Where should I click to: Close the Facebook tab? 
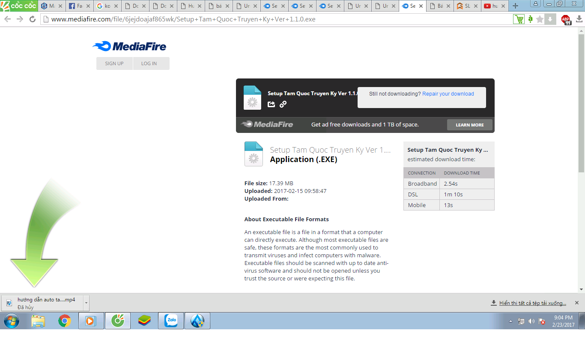tap(88, 6)
